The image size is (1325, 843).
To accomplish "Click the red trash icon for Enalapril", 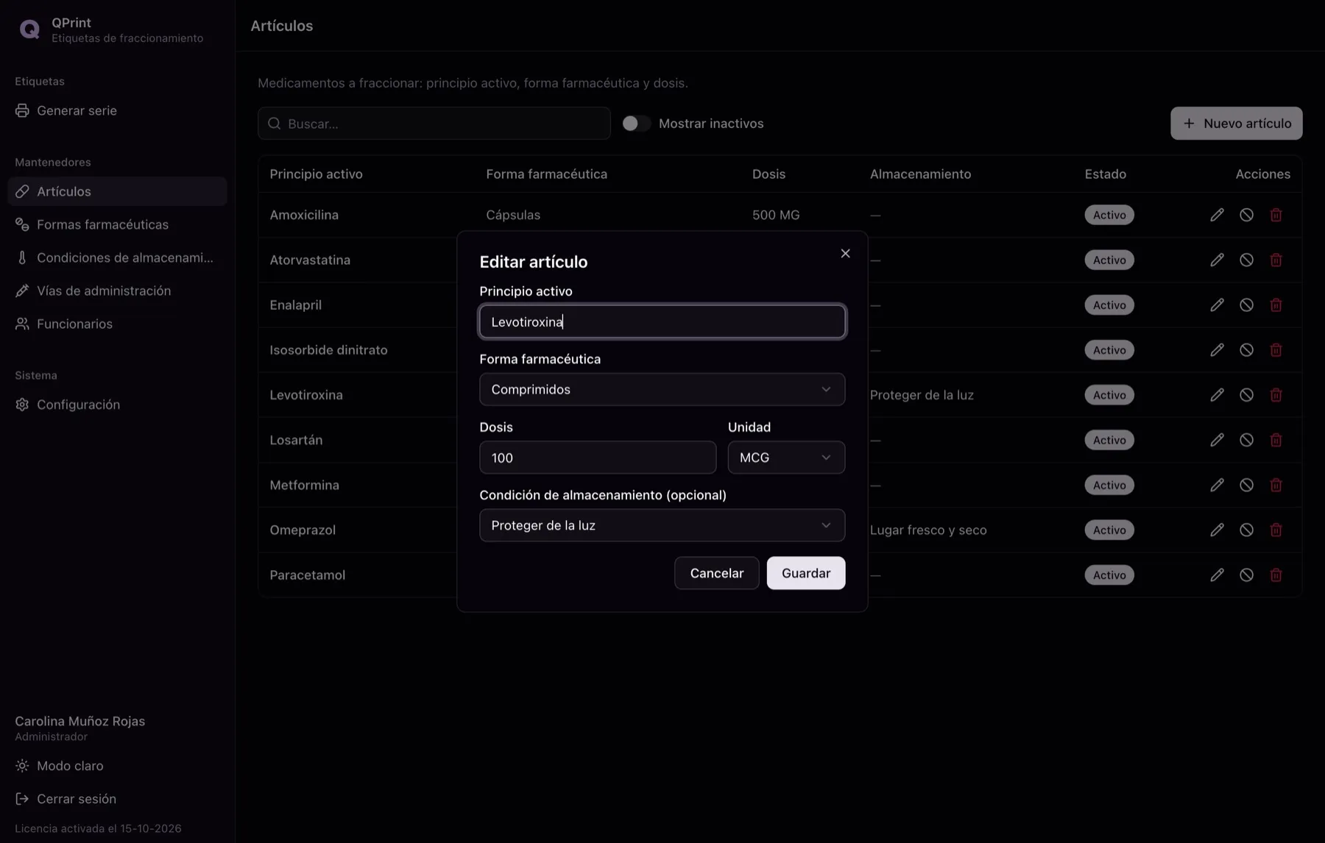I will (1276, 305).
